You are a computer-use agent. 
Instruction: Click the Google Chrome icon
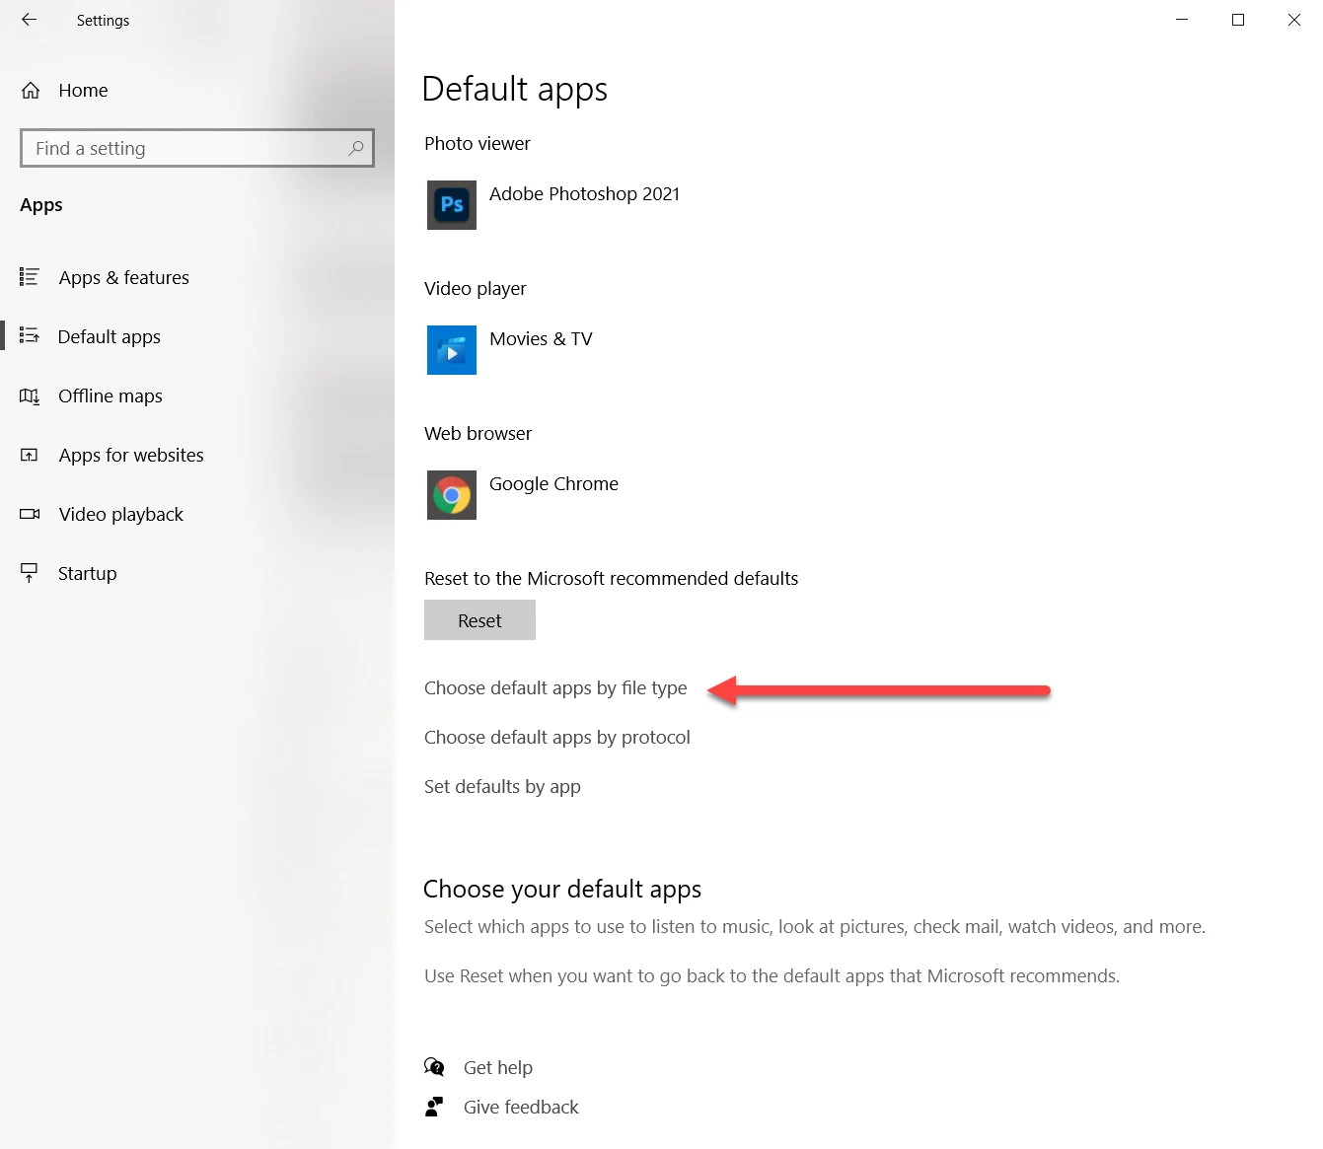pos(452,495)
